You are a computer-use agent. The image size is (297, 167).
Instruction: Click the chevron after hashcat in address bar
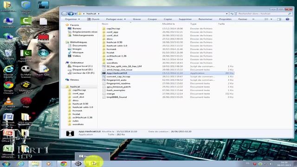(99, 13)
